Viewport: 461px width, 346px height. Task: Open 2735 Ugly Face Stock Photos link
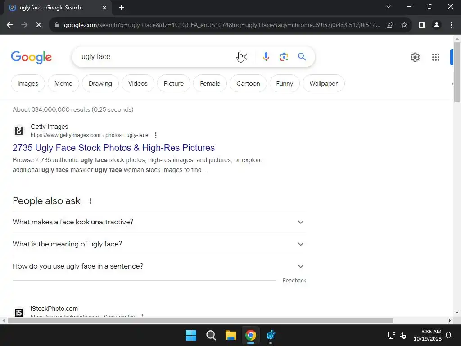coord(113,148)
